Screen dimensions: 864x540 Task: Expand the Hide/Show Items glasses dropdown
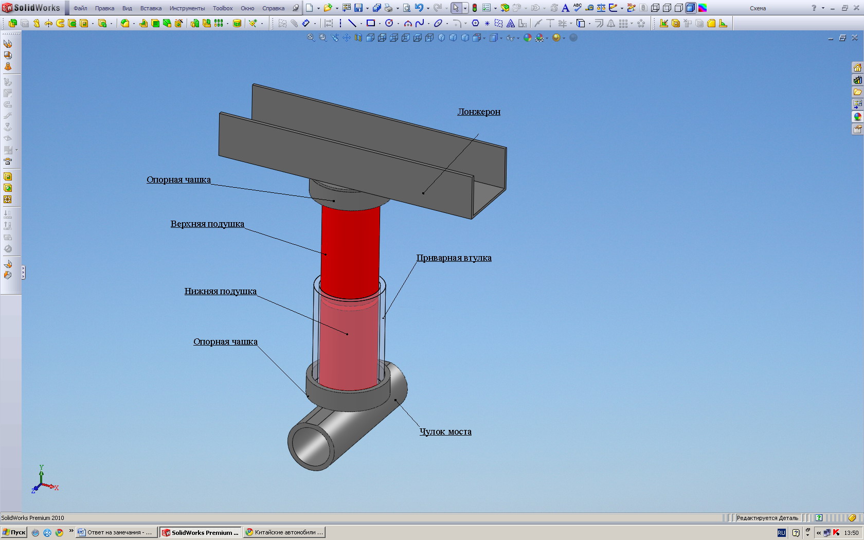pyautogui.click(x=518, y=38)
